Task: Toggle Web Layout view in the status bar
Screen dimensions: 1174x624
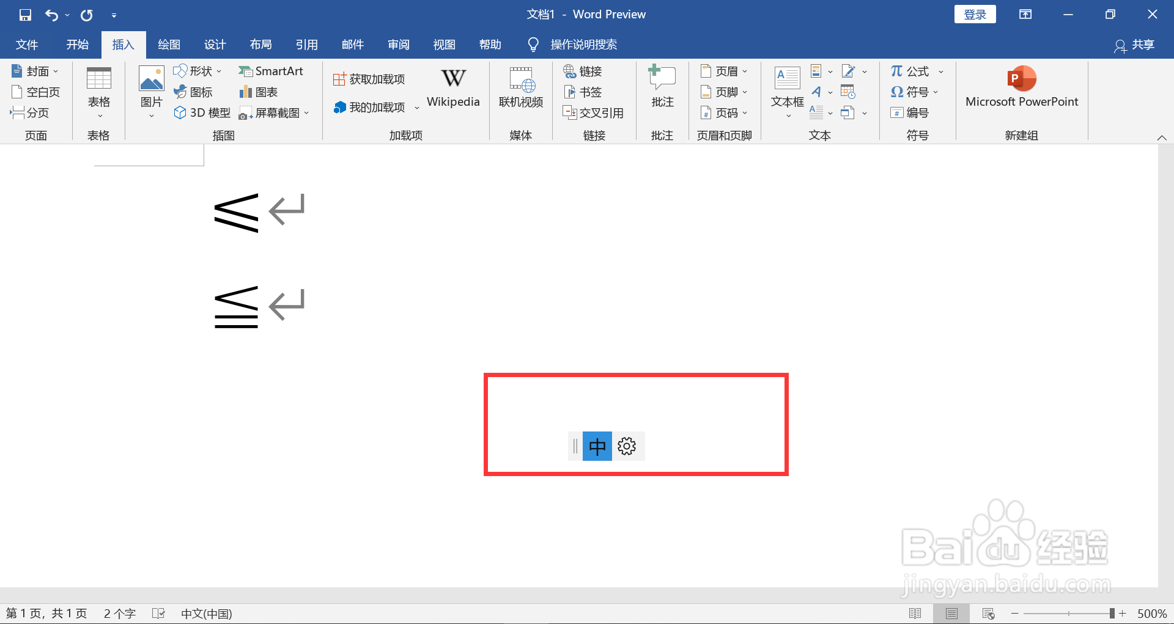Action: click(989, 613)
